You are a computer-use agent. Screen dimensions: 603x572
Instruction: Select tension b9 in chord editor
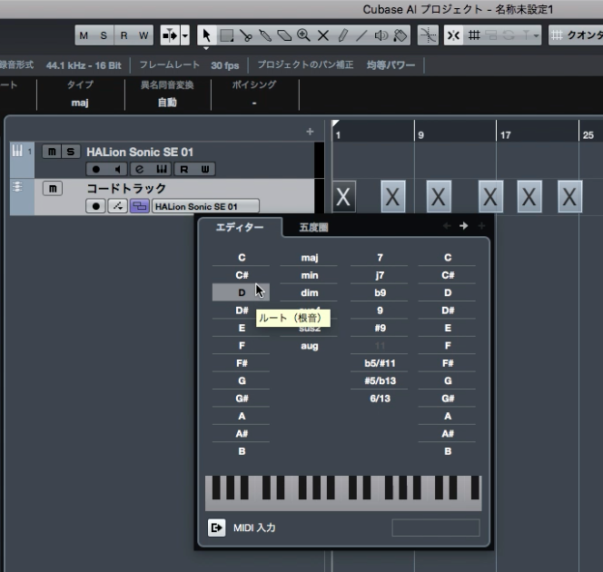click(380, 292)
